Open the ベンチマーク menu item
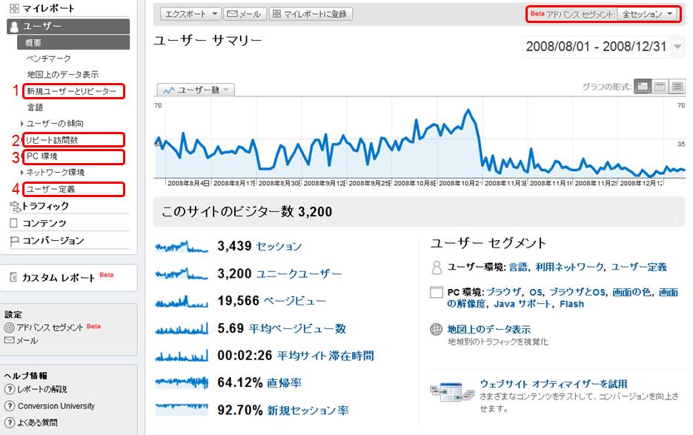 pyautogui.click(x=48, y=59)
